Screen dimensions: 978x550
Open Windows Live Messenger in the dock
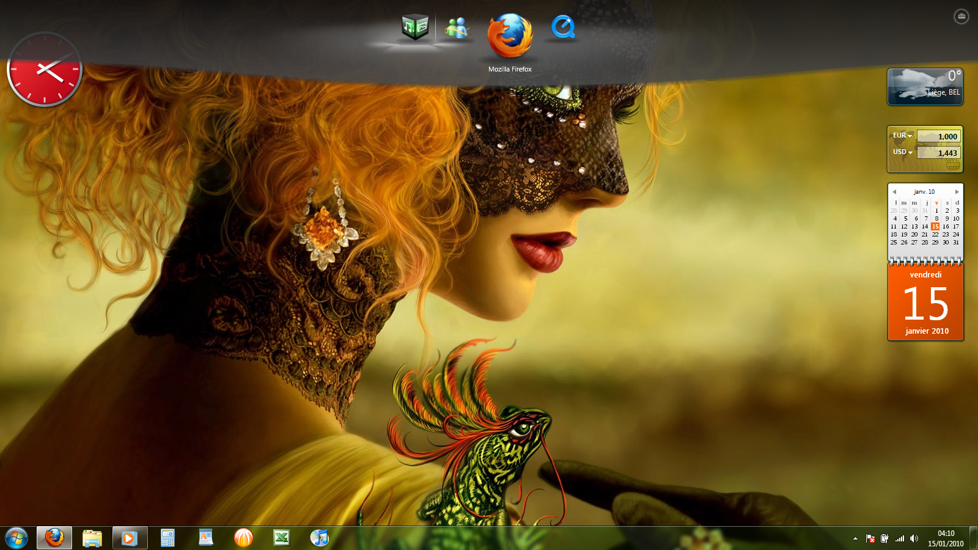pyautogui.click(x=457, y=28)
